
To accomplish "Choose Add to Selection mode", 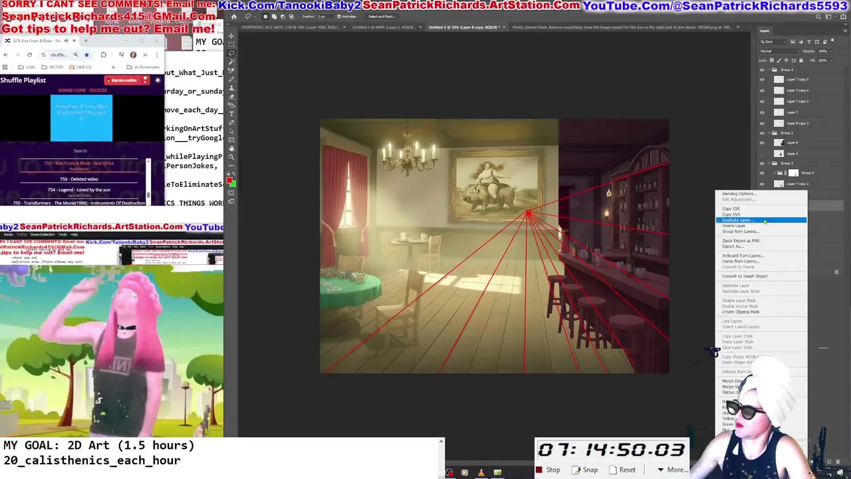I will tap(274, 17).
